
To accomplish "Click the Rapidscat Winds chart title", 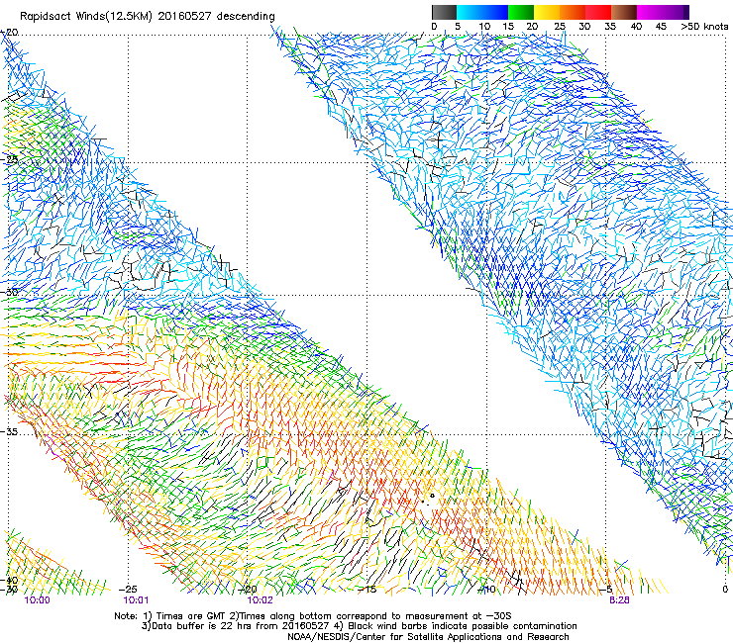I will [148, 16].
